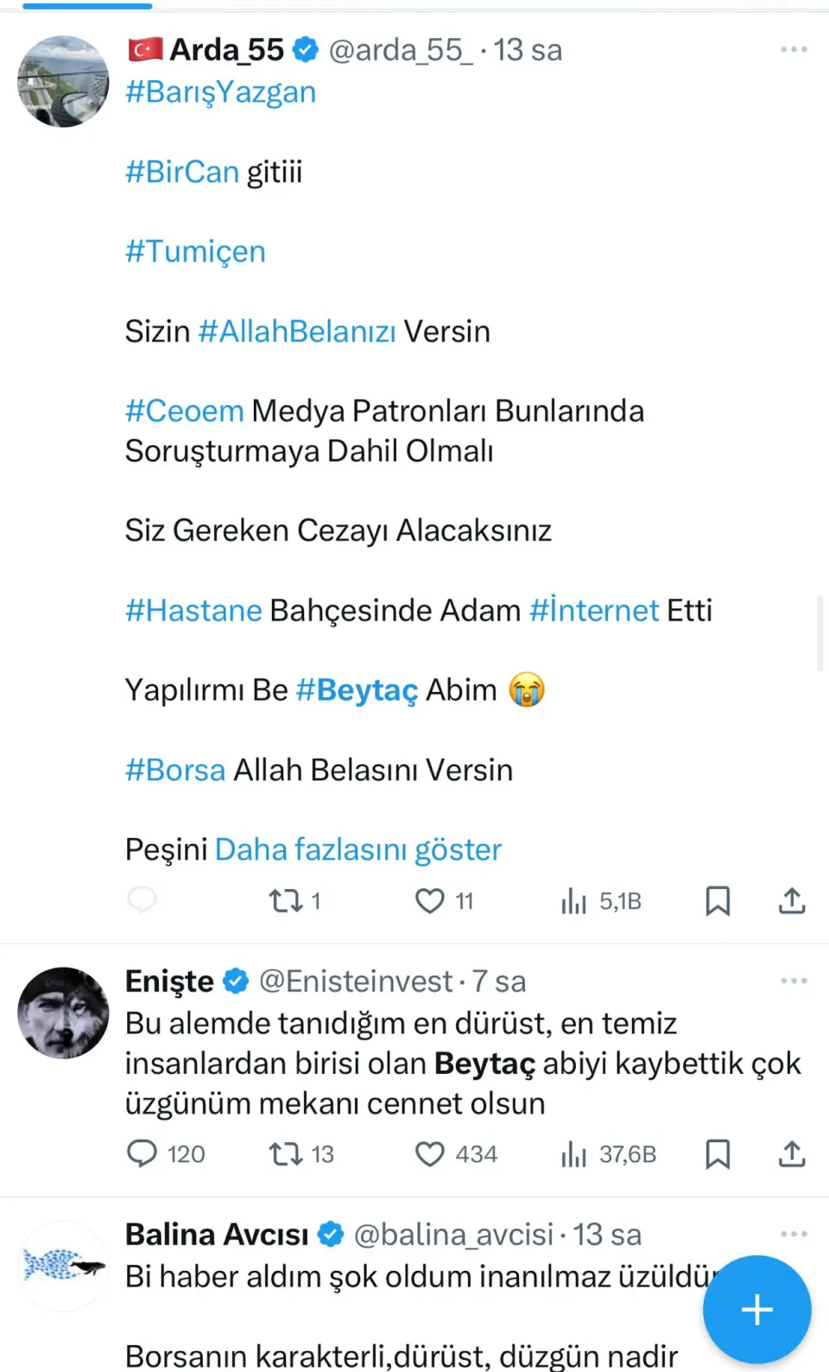Bookmark the Arda_55 tweet
Image resolution: width=829 pixels, height=1372 pixels.
click(718, 901)
